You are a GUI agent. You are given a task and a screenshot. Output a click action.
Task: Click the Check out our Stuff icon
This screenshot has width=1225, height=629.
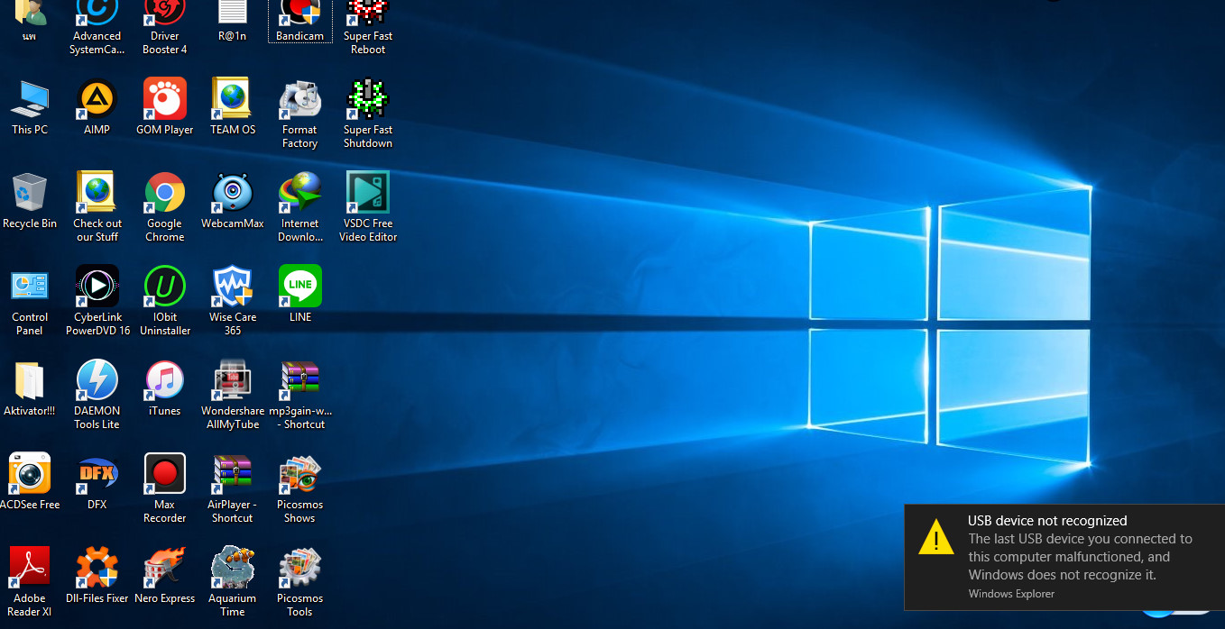tap(97, 193)
